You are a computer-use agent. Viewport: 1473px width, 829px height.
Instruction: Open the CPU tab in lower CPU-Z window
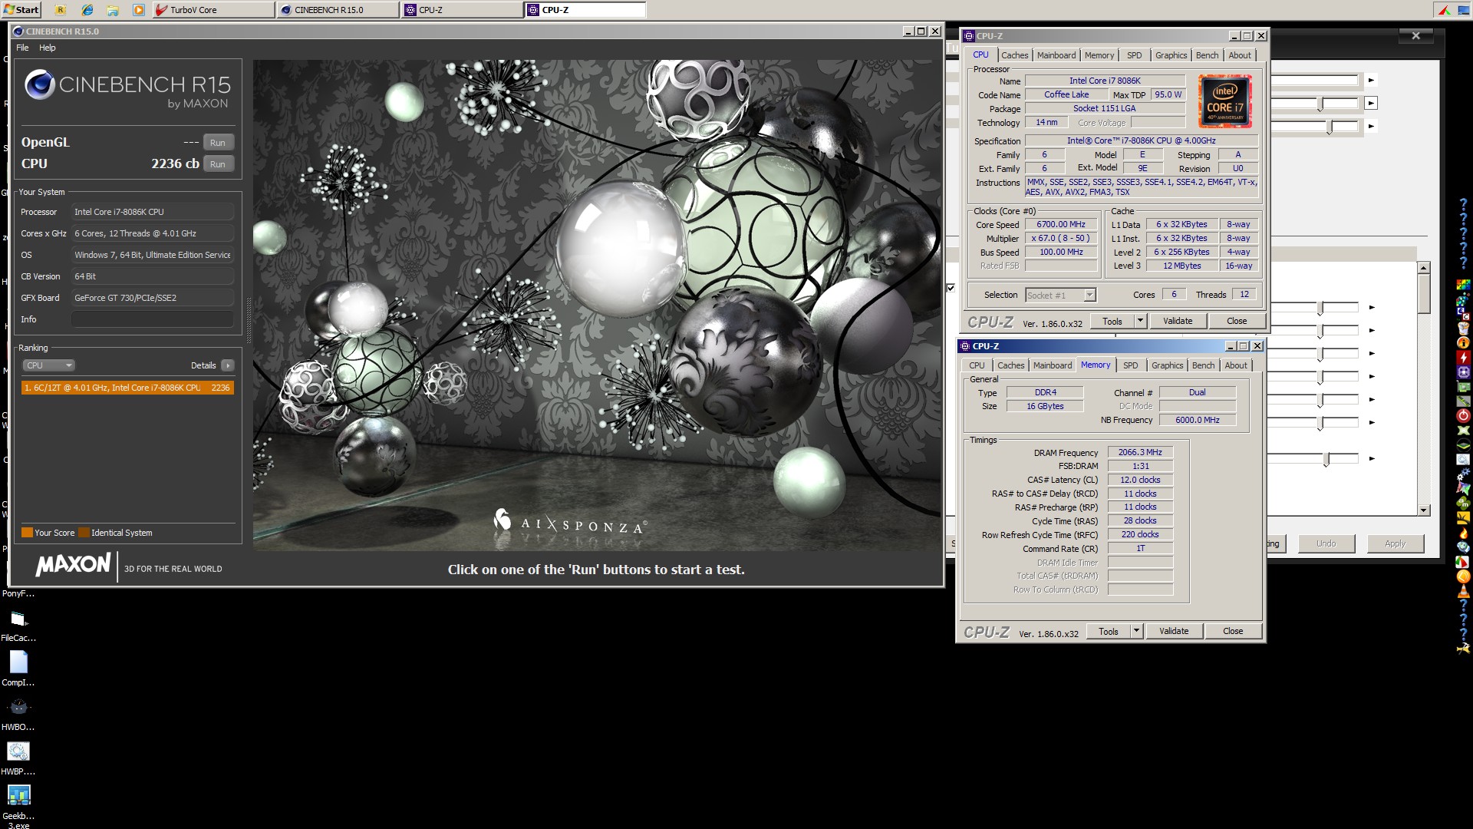click(x=977, y=365)
